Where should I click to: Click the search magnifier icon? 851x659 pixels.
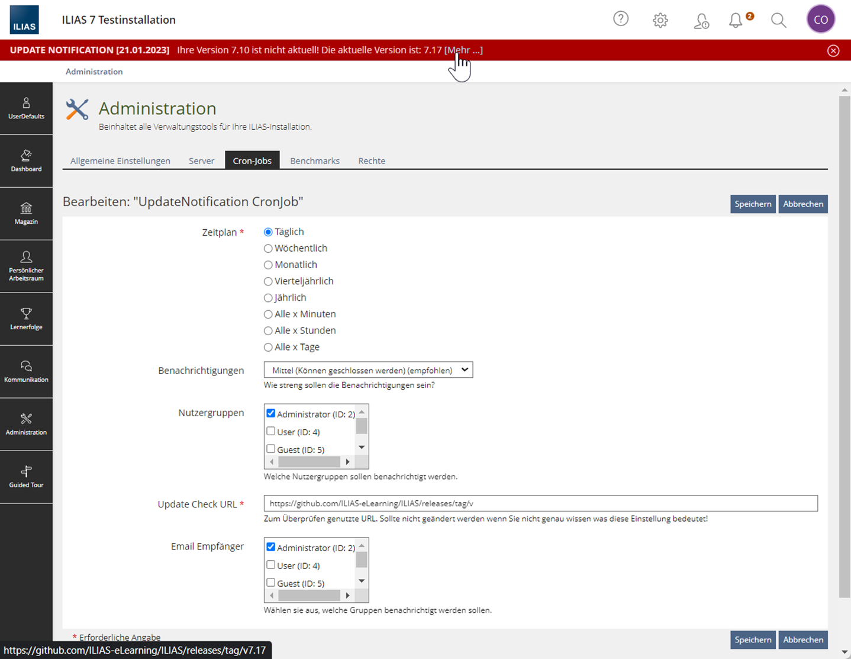point(778,20)
